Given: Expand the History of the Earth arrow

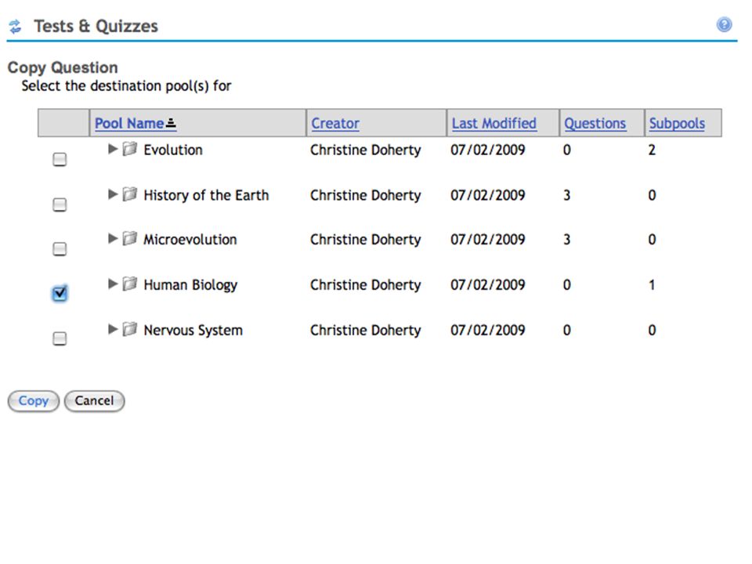Looking at the screenshot, I should [113, 194].
